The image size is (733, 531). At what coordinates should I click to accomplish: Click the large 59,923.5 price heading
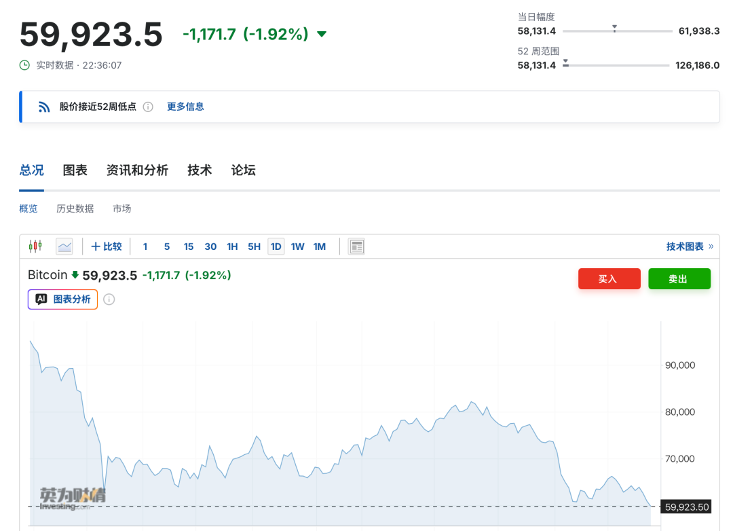point(91,35)
